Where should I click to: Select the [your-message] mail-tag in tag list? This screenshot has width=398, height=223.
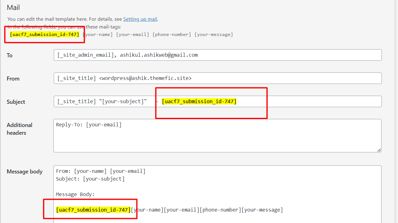213,34
